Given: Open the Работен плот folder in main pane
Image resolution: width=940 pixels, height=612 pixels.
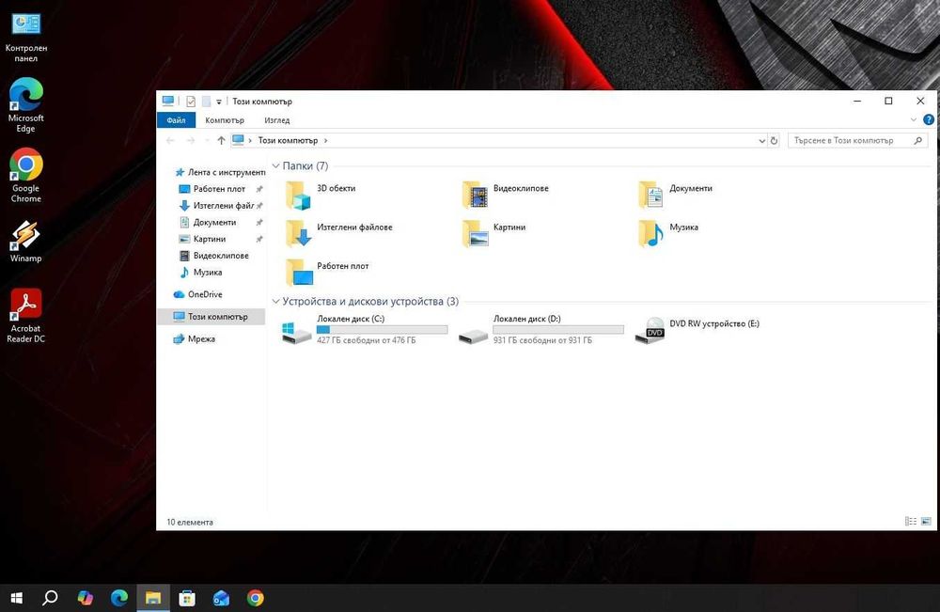Looking at the screenshot, I should tap(327, 273).
